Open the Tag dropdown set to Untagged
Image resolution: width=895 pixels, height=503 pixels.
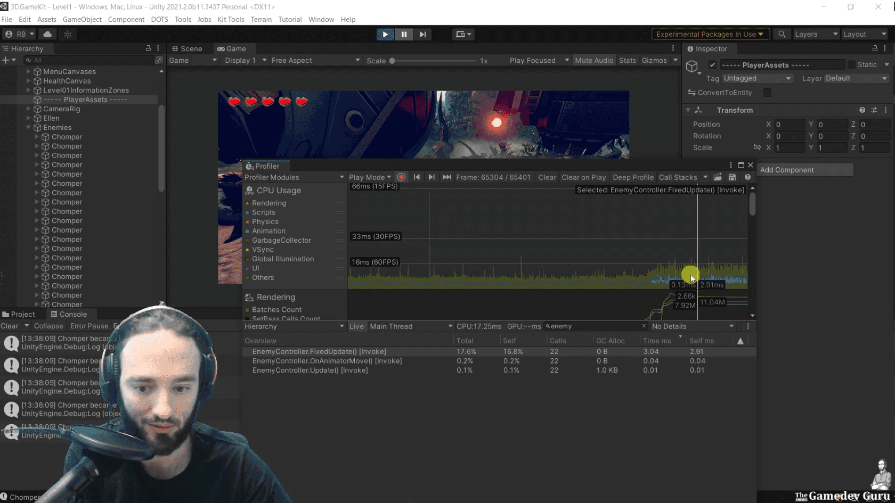pyautogui.click(x=758, y=78)
